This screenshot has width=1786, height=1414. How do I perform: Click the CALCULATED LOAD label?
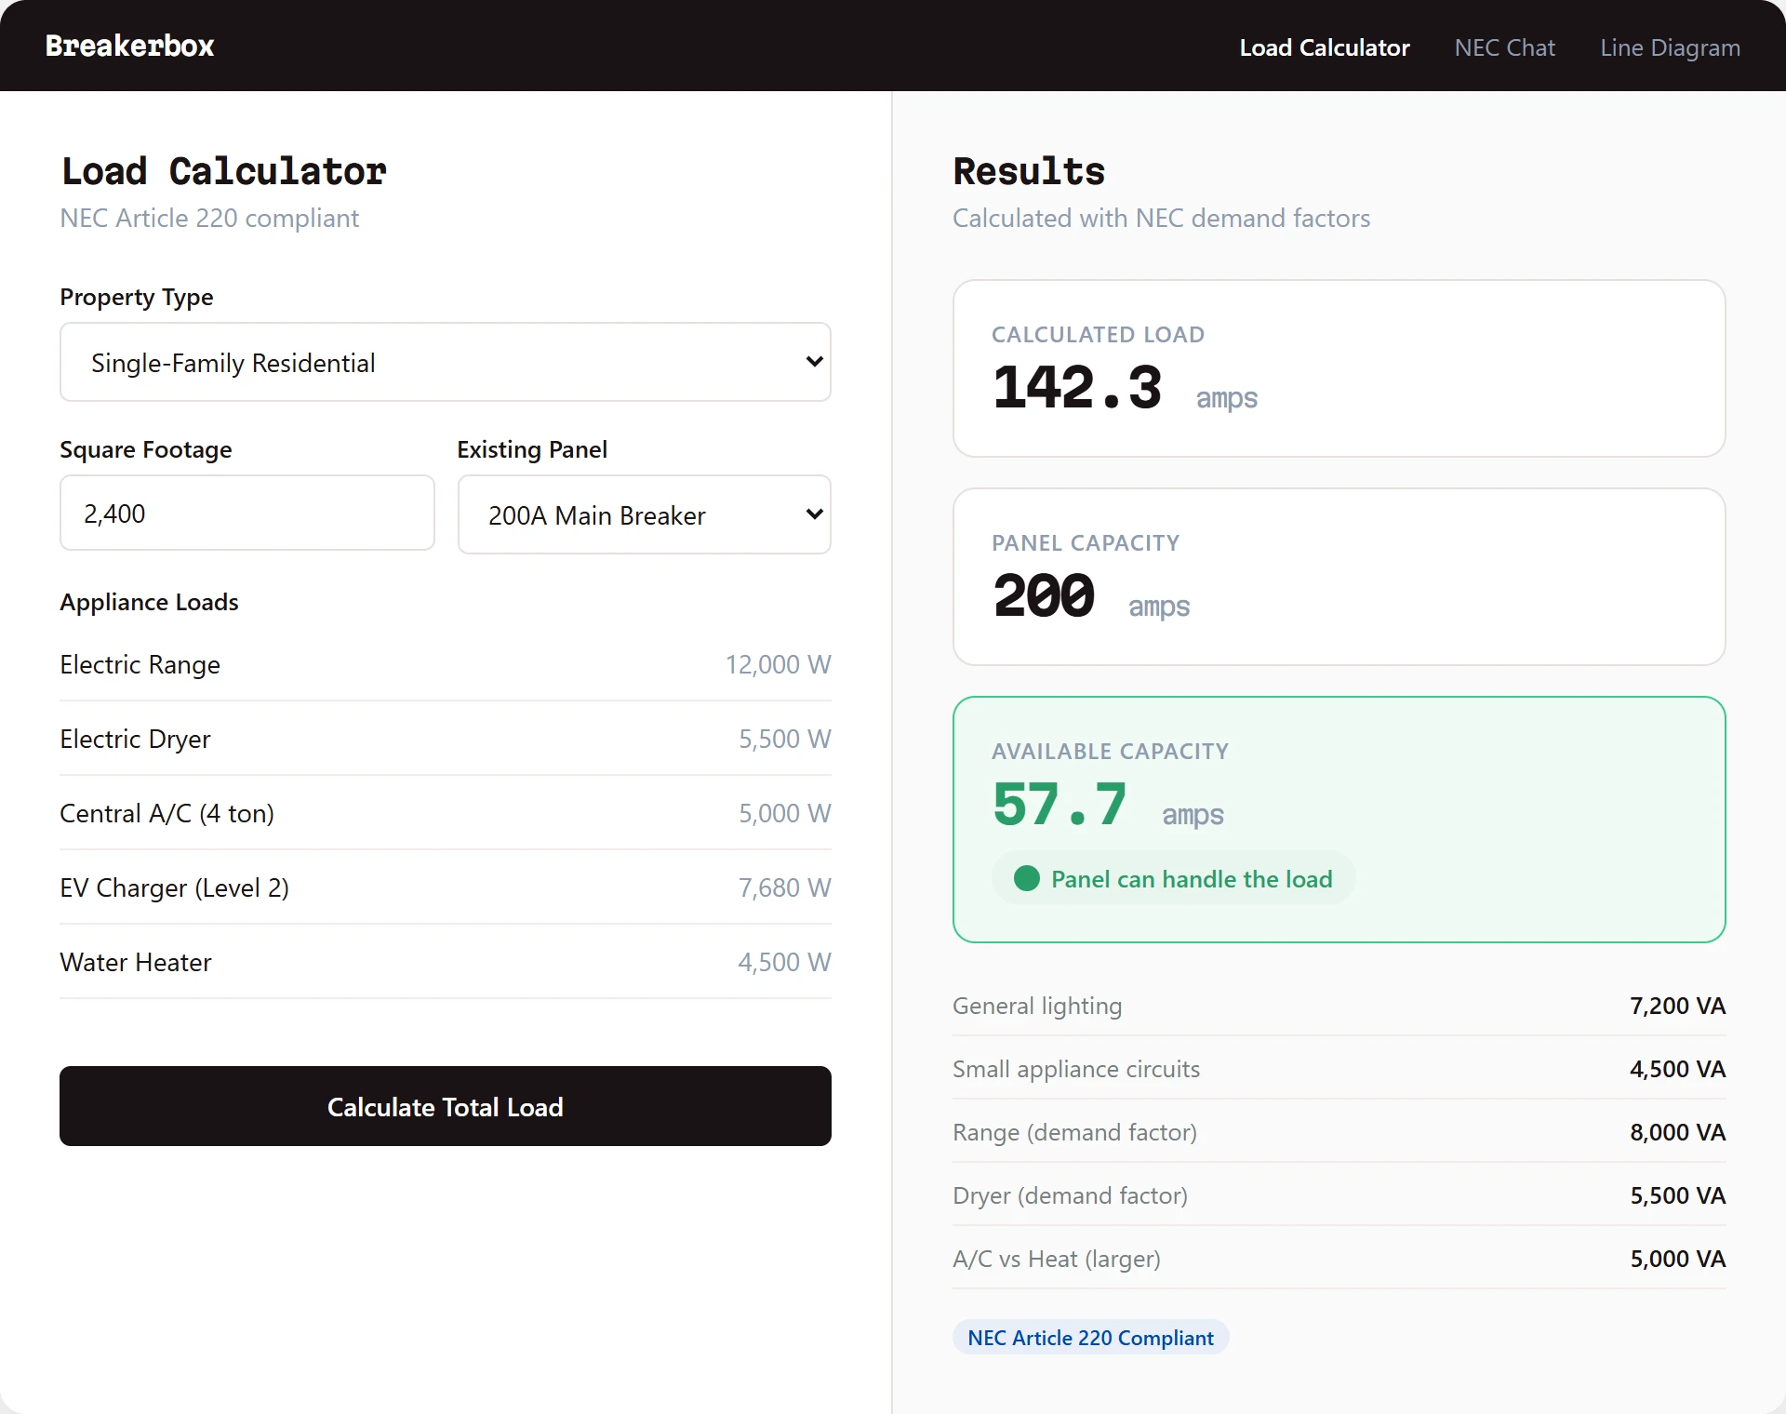pos(1098,334)
